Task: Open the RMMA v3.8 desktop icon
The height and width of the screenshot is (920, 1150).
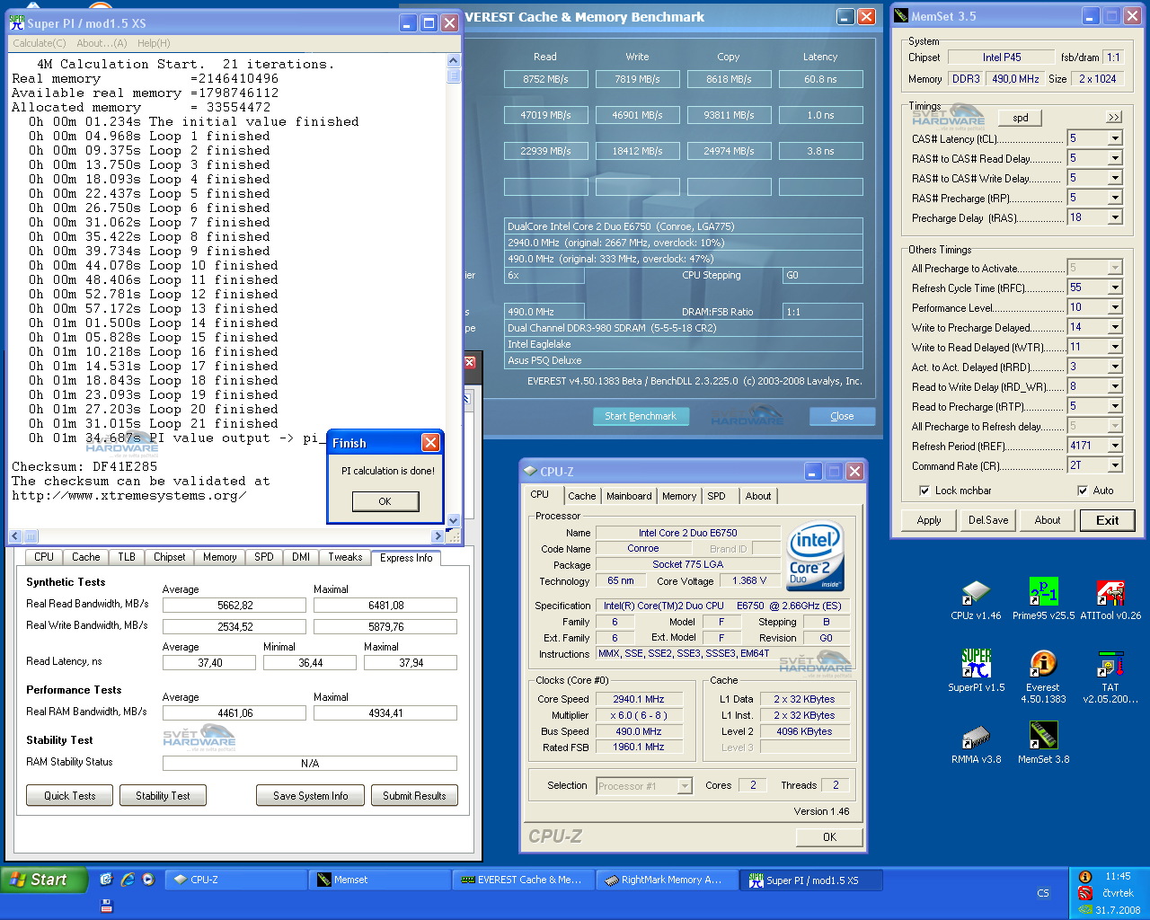Action: [x=976, y=737]
